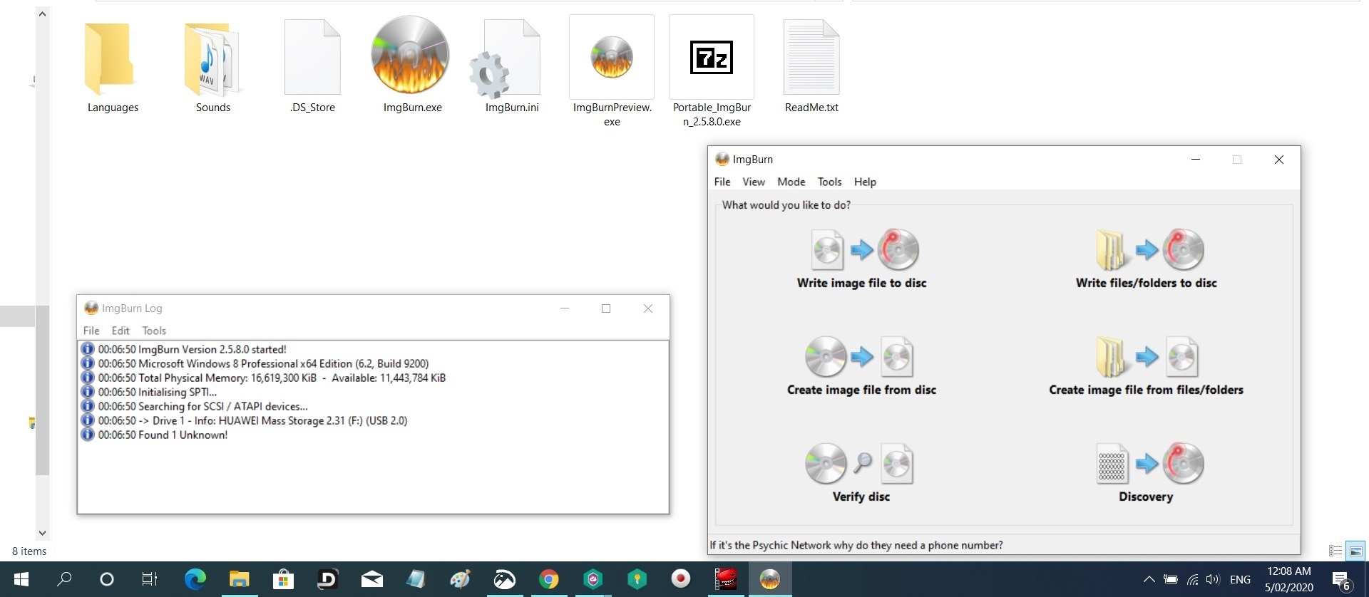The image size is (1369, 597).
Task: Close the ImgBurn main window
Action: (x=1279, y=160)
